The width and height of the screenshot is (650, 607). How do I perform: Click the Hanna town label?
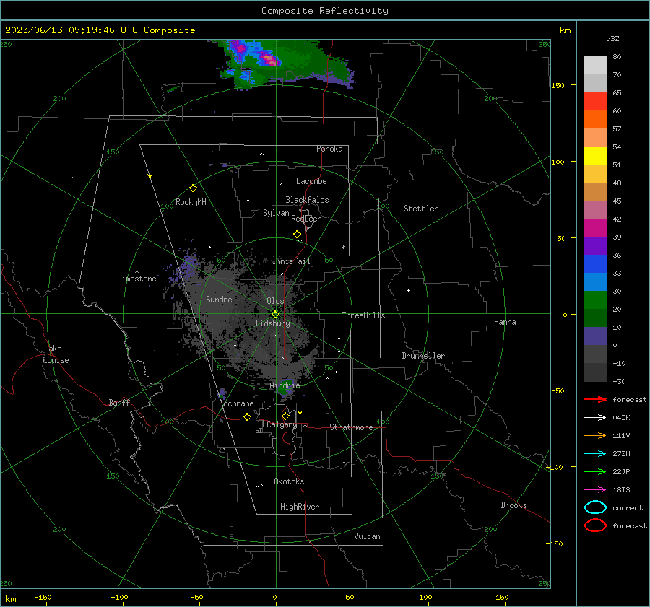[x=505, y=322]
